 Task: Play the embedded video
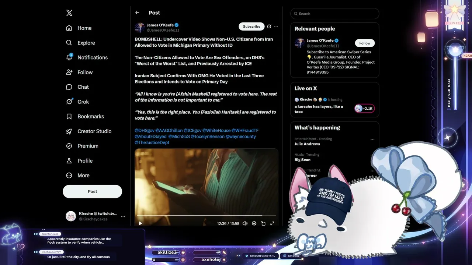point(140,223)
